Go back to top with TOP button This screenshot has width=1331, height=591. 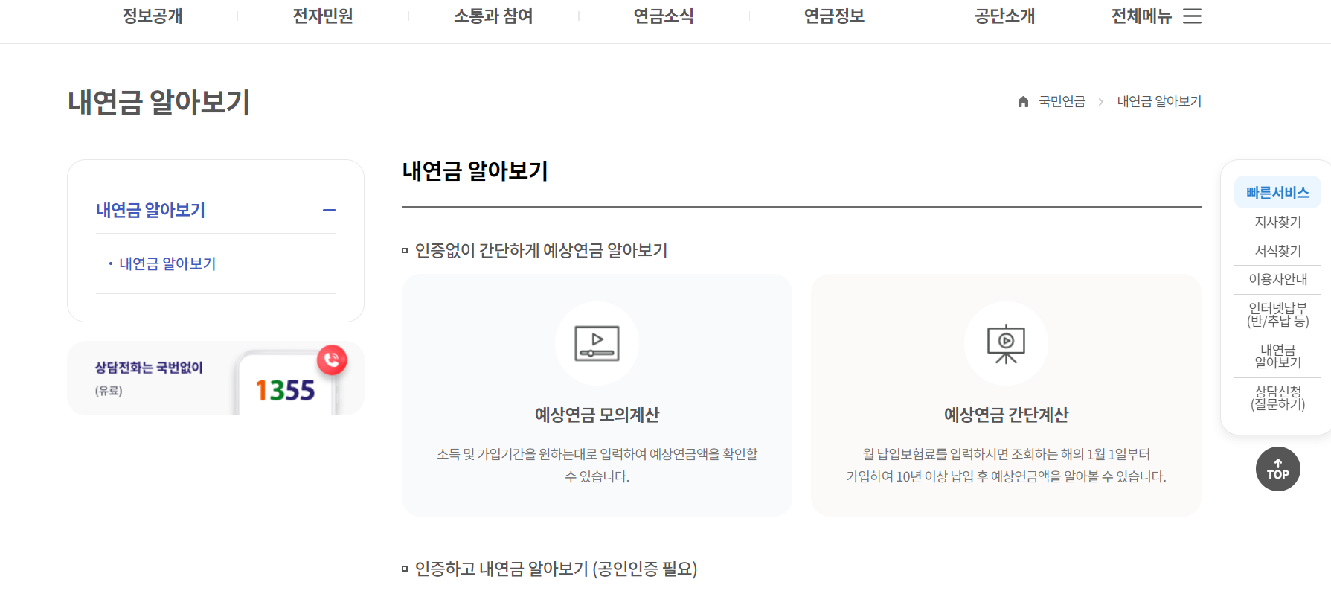[x=1278, y=469]
